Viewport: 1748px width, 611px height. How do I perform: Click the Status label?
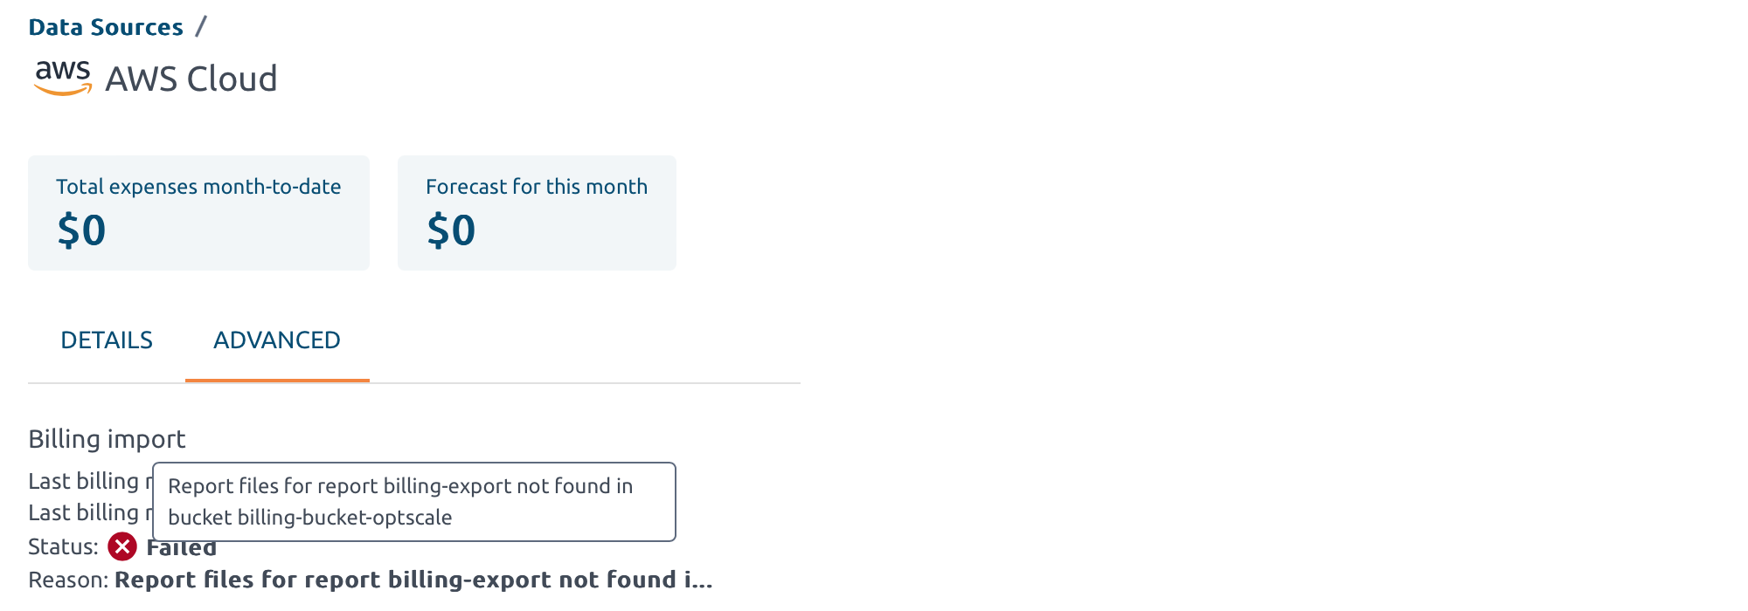(x=63, y=547)
